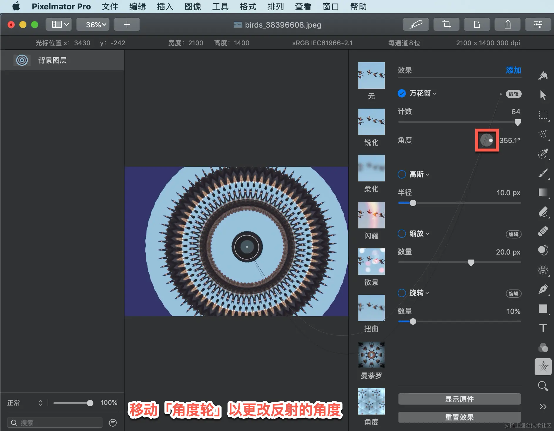Screen dimensions: 554x431
Task: Click 编辑 button for 旋转 effect
Action: tap(513, 294)
